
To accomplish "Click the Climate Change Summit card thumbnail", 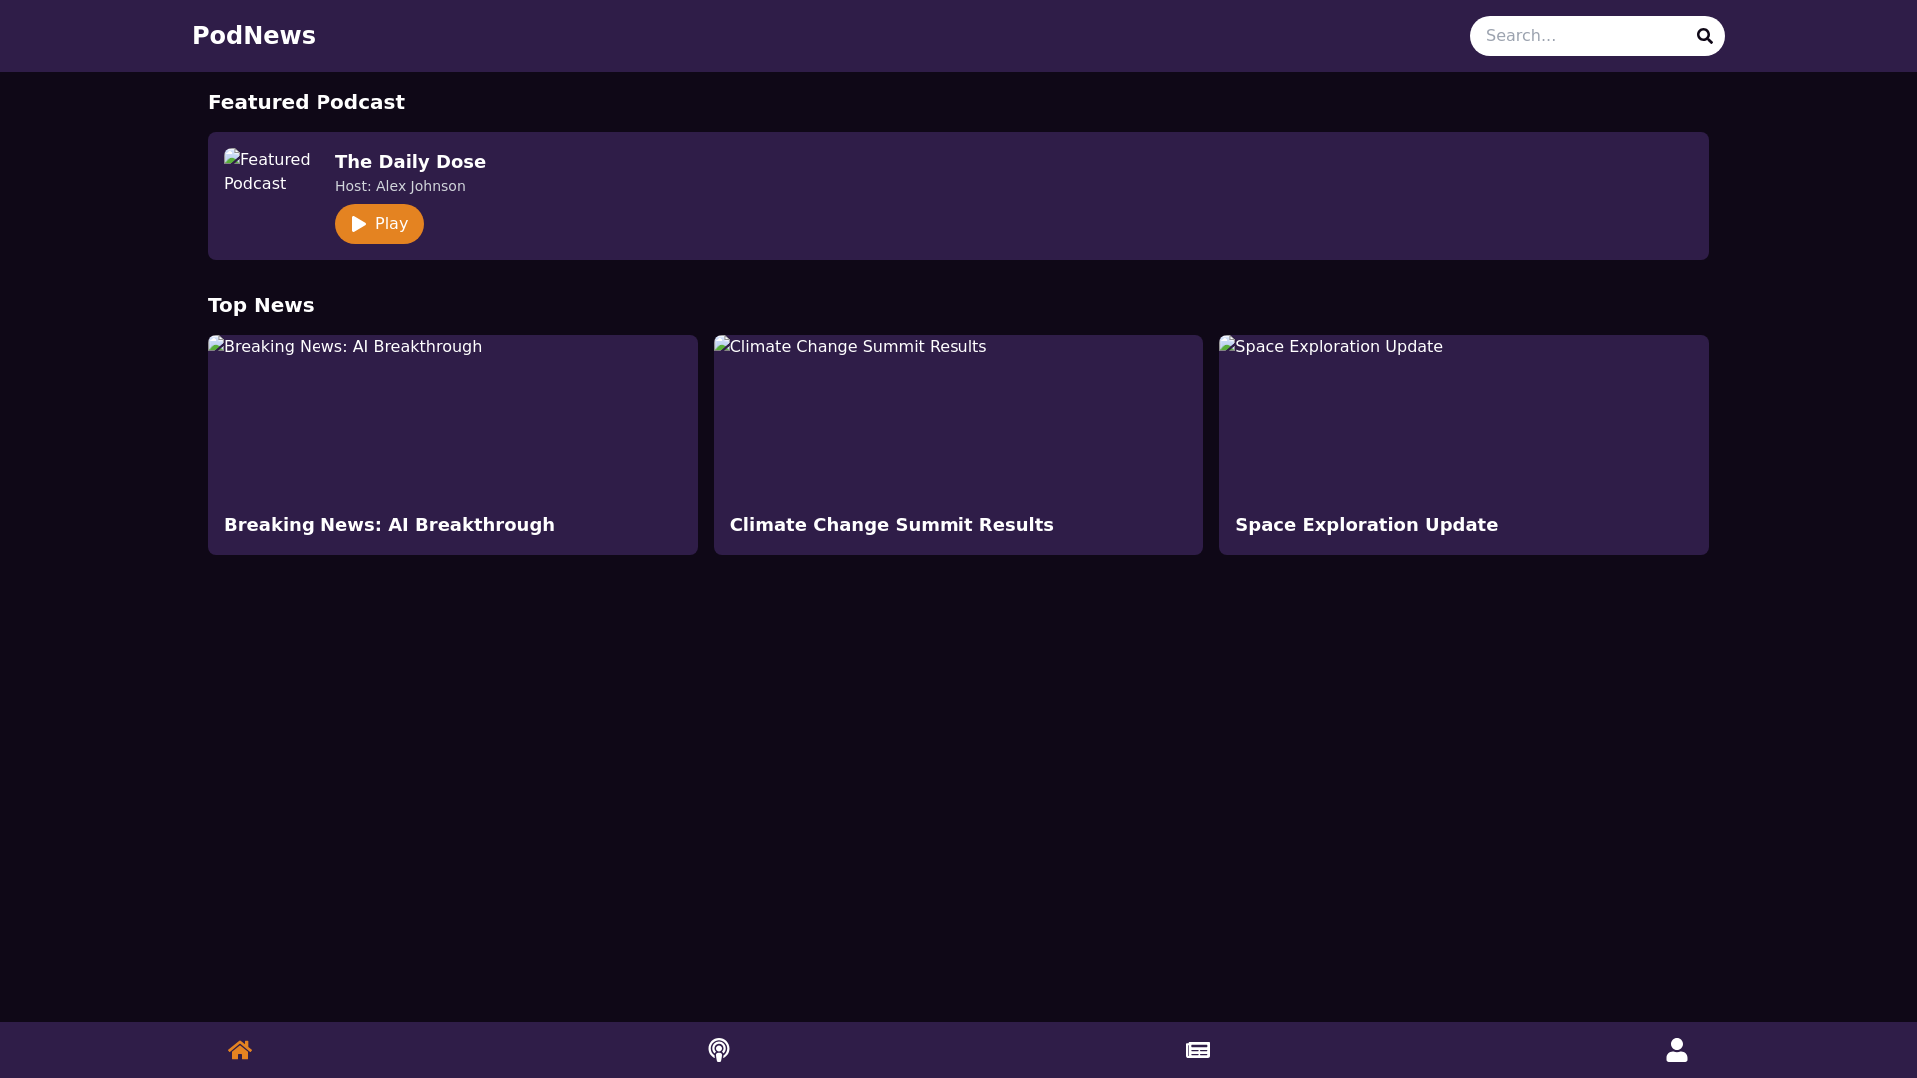I will click(958, 419).
